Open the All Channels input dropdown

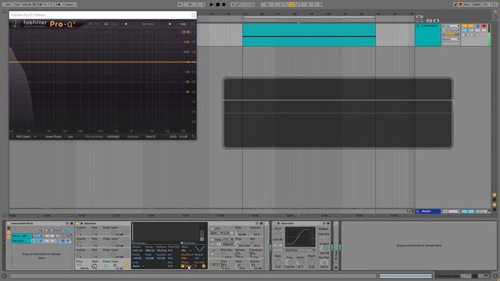[x=451, y=30]
